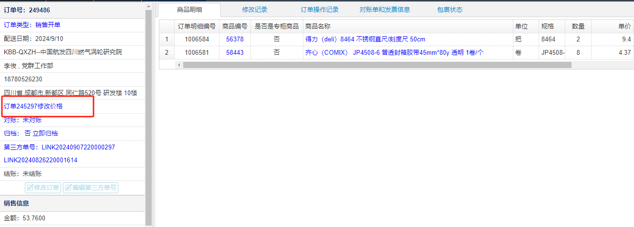
Task: Click the quantity 8 cell
Action: pos(578,52)
